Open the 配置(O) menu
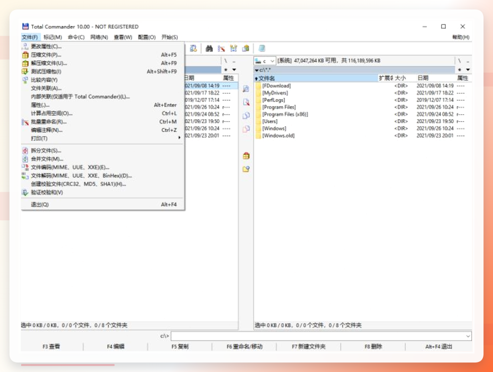The height and width of the screenshot is (372, 493). pyautogui.click(x=147, y=37)
